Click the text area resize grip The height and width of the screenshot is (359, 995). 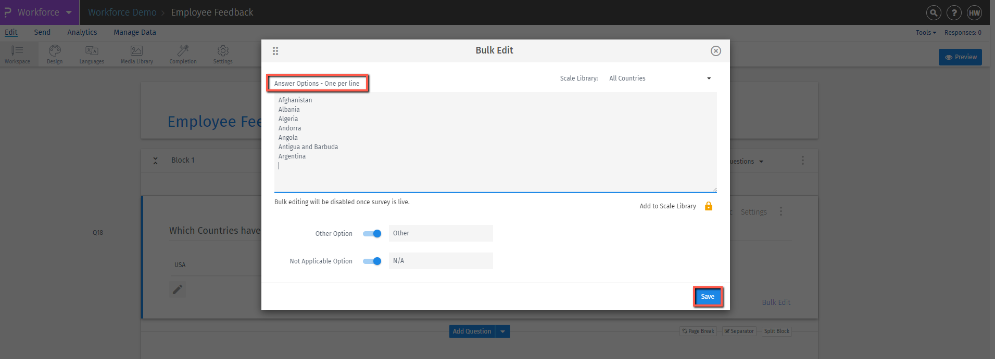tap(714, 190)
